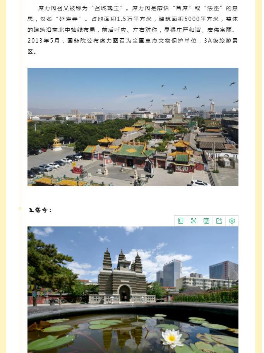
Task: Click the yellow bullet dot beside 五塔寺 heading
Action: 20,209
